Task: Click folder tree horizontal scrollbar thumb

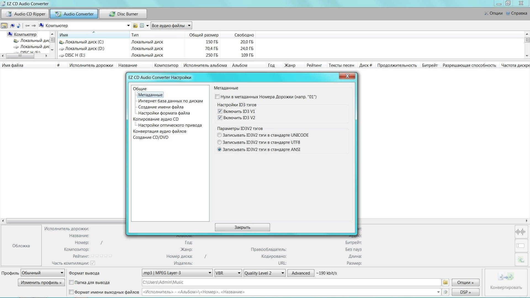Action: pyautogui.click(x=20, y=56)
